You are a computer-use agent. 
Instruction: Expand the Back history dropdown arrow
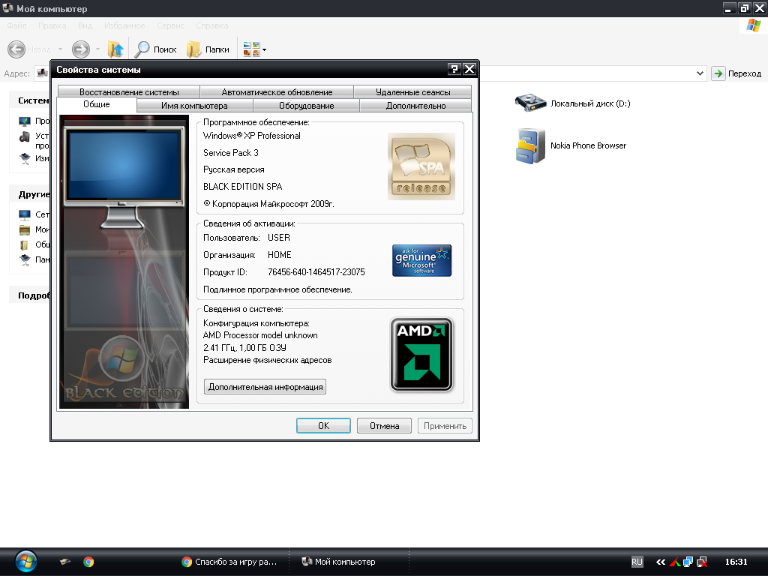pos(60,49)
